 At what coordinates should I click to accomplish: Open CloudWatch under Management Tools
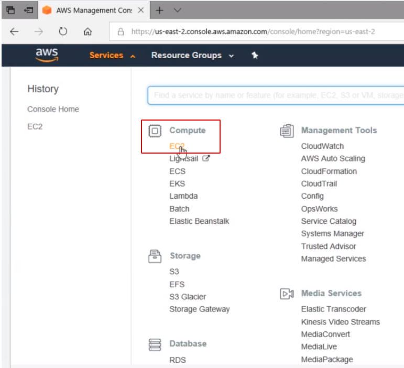pos(322,146)
